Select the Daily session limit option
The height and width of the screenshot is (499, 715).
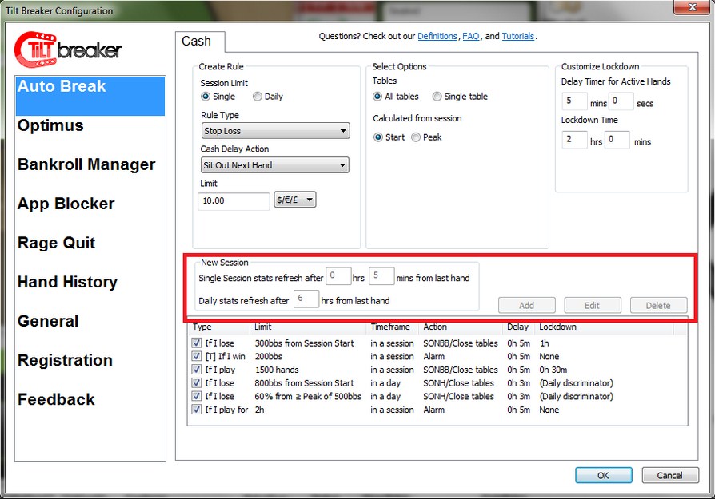click(x=258, y=97)
